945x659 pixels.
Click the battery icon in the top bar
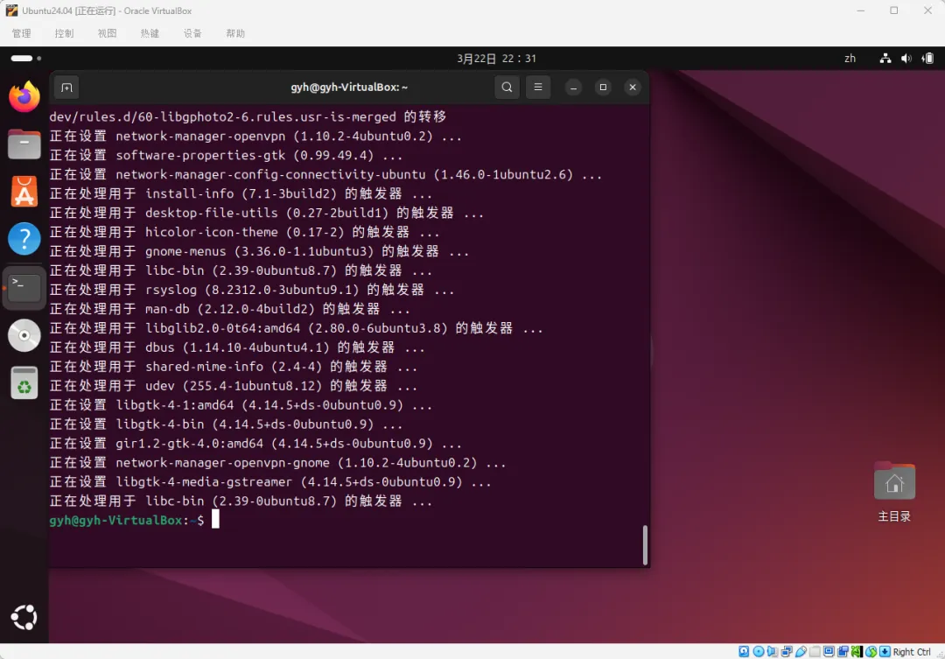coord(928,59)
